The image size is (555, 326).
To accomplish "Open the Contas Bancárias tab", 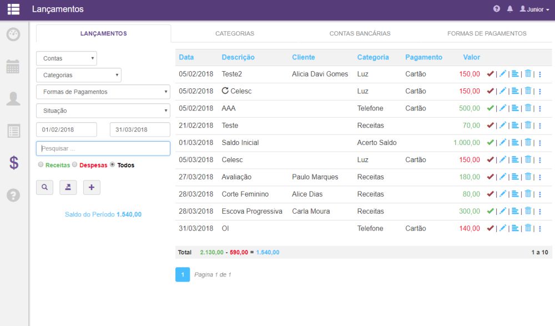I will pos(360,34).
